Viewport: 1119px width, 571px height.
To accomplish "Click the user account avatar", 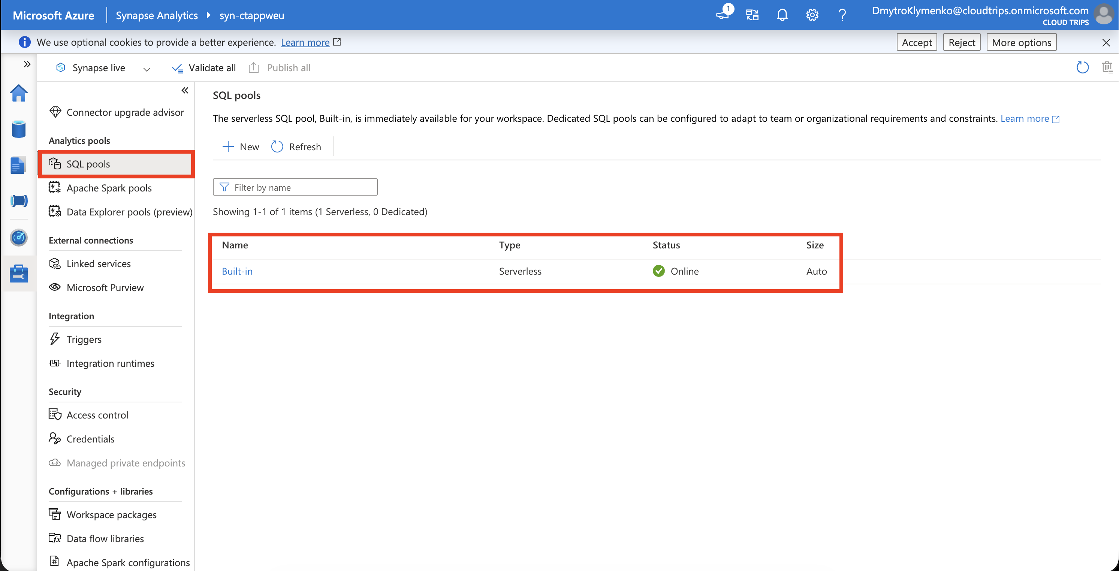I will pos(1104,14).
